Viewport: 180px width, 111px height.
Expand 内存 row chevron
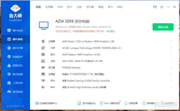(171, 48)
